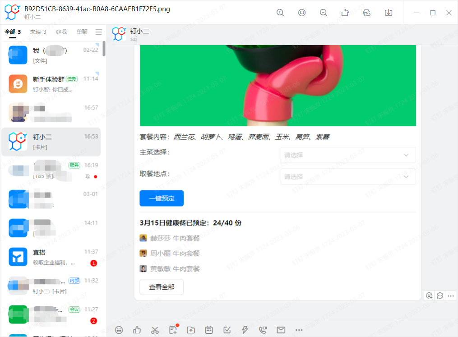Open the conversation timestamped 16:57
The height and width of the screenshot is (337, 458).
click(51, 113)
